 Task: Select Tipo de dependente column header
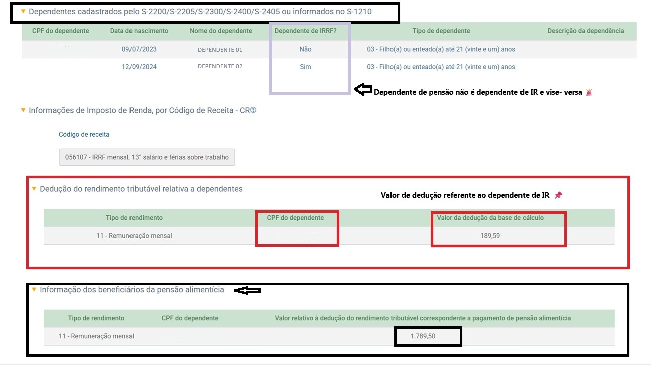441,31
